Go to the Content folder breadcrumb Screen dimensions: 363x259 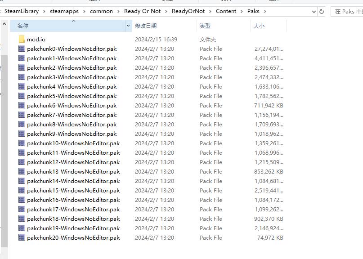226,11
